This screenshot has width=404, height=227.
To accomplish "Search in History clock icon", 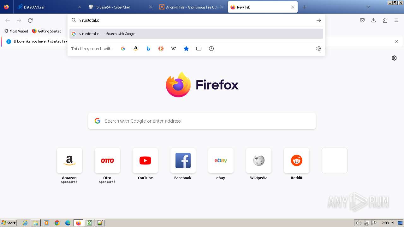I will pyautogui.click(x=211, y=49).
